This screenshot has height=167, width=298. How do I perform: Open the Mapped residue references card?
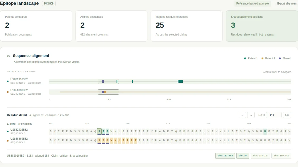(x=187, y=26)
